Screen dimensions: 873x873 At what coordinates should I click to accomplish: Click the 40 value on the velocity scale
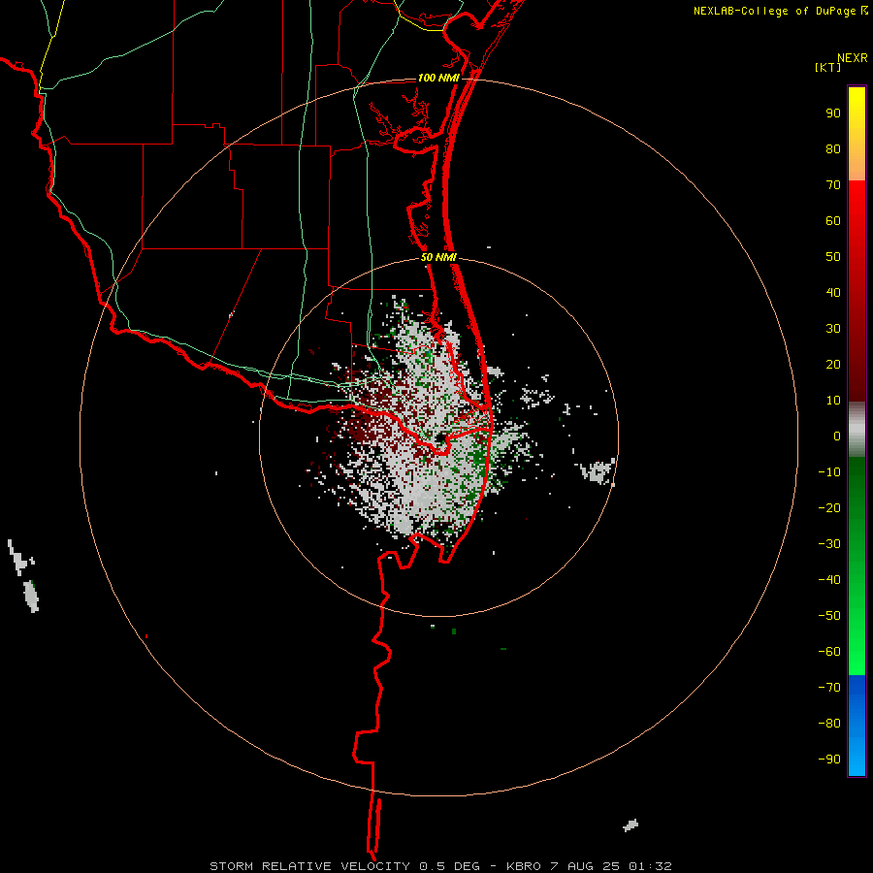[x=833, y=293]
